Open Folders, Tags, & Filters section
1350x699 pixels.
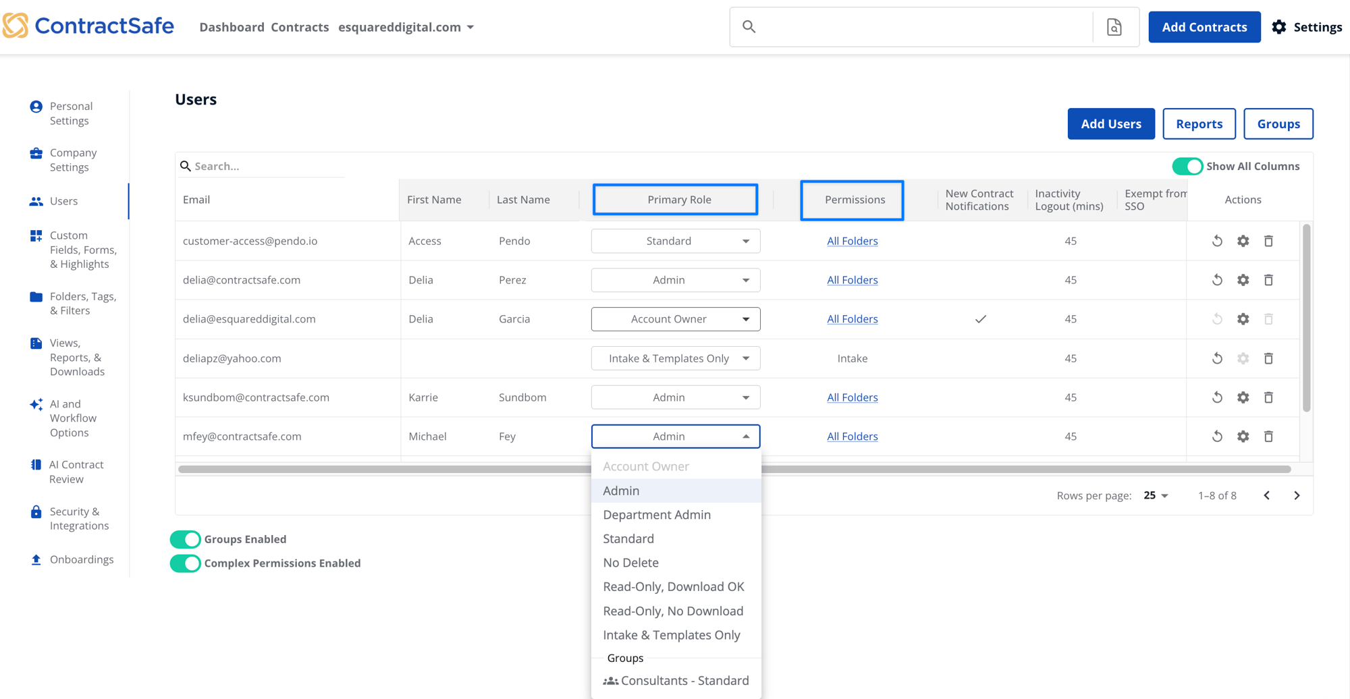74,304
